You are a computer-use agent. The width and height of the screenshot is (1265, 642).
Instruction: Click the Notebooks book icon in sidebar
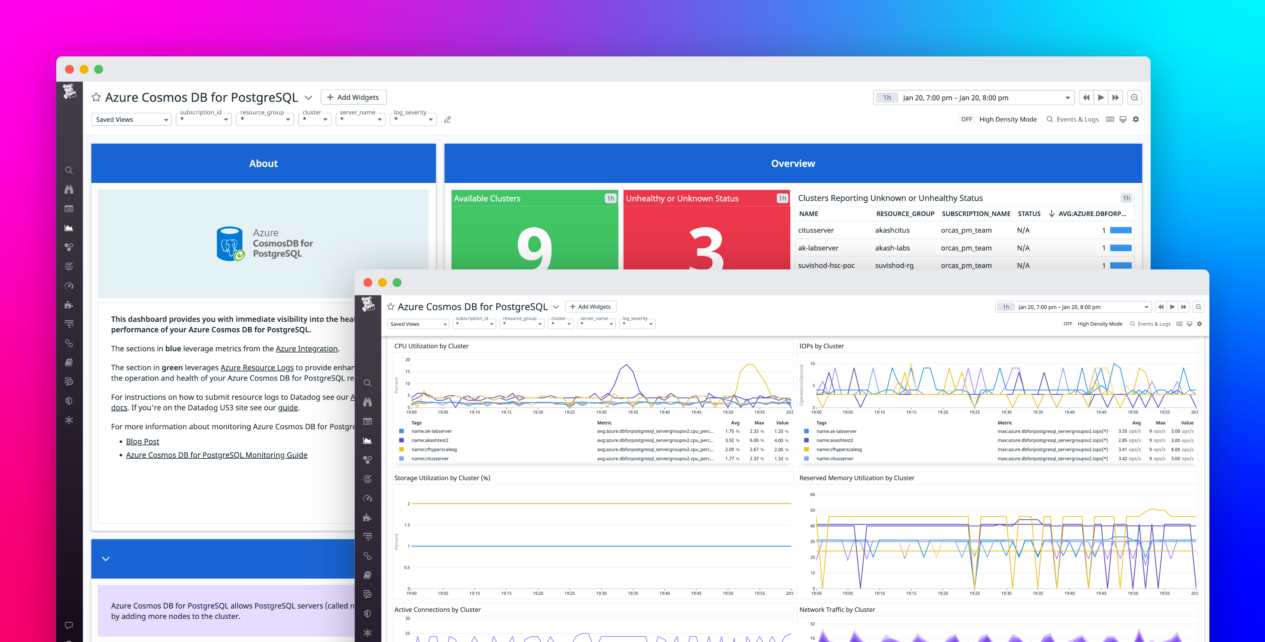(x=69, y=362)
